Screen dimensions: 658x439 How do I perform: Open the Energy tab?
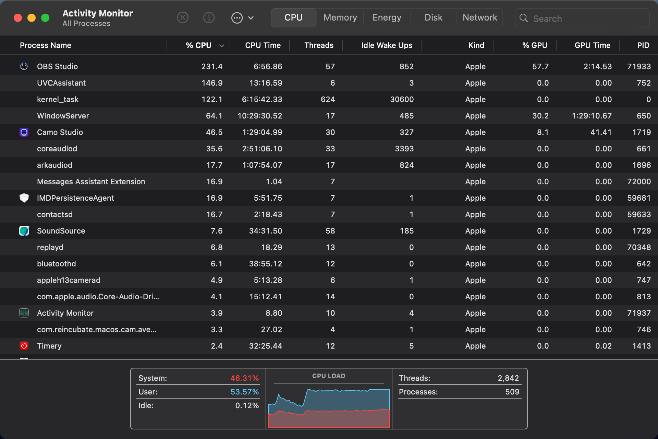coord(386,17)
